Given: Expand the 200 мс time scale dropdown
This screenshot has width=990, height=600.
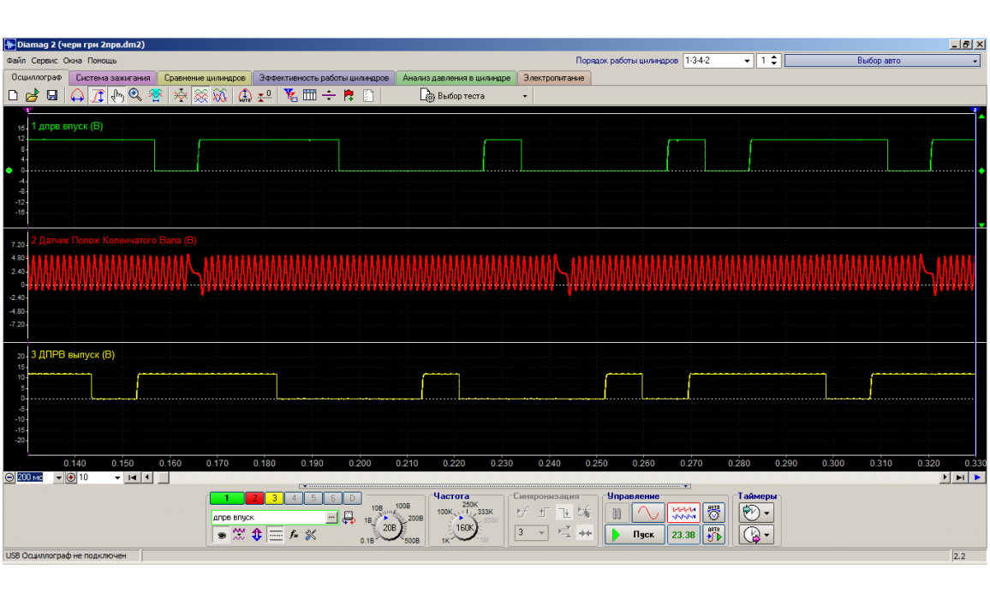Looking at the screenshot, I should tap(59, 477).
